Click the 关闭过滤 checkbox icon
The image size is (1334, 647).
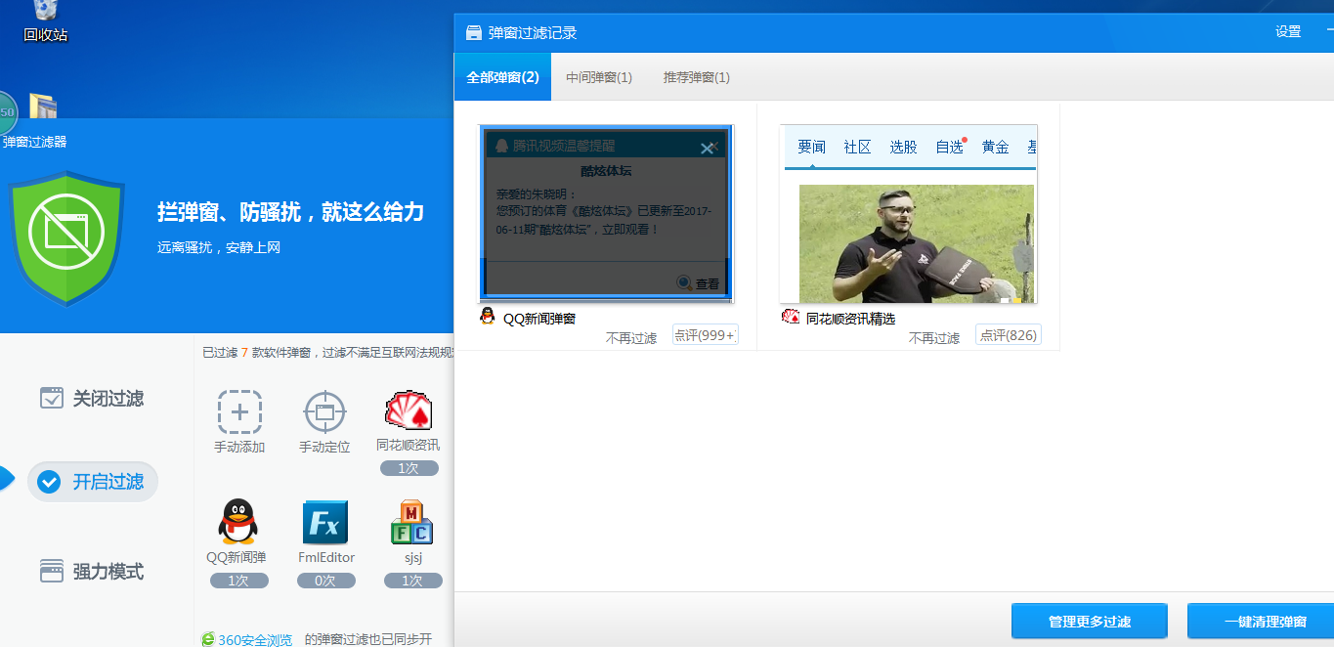52,398
